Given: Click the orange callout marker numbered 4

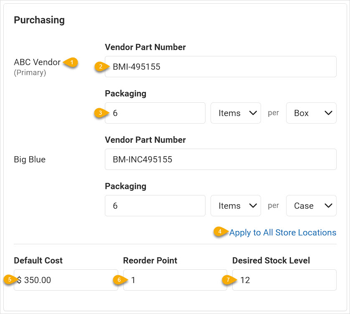Looking at the screenshot, I should click(221, 232).
